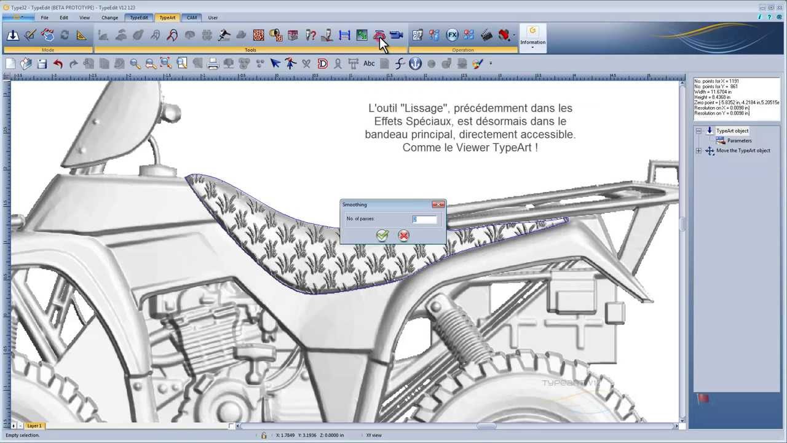Click the triangle ruler measure icon
Image resolution: width=787 pixels, height=443 pixels.
point(81,35)
